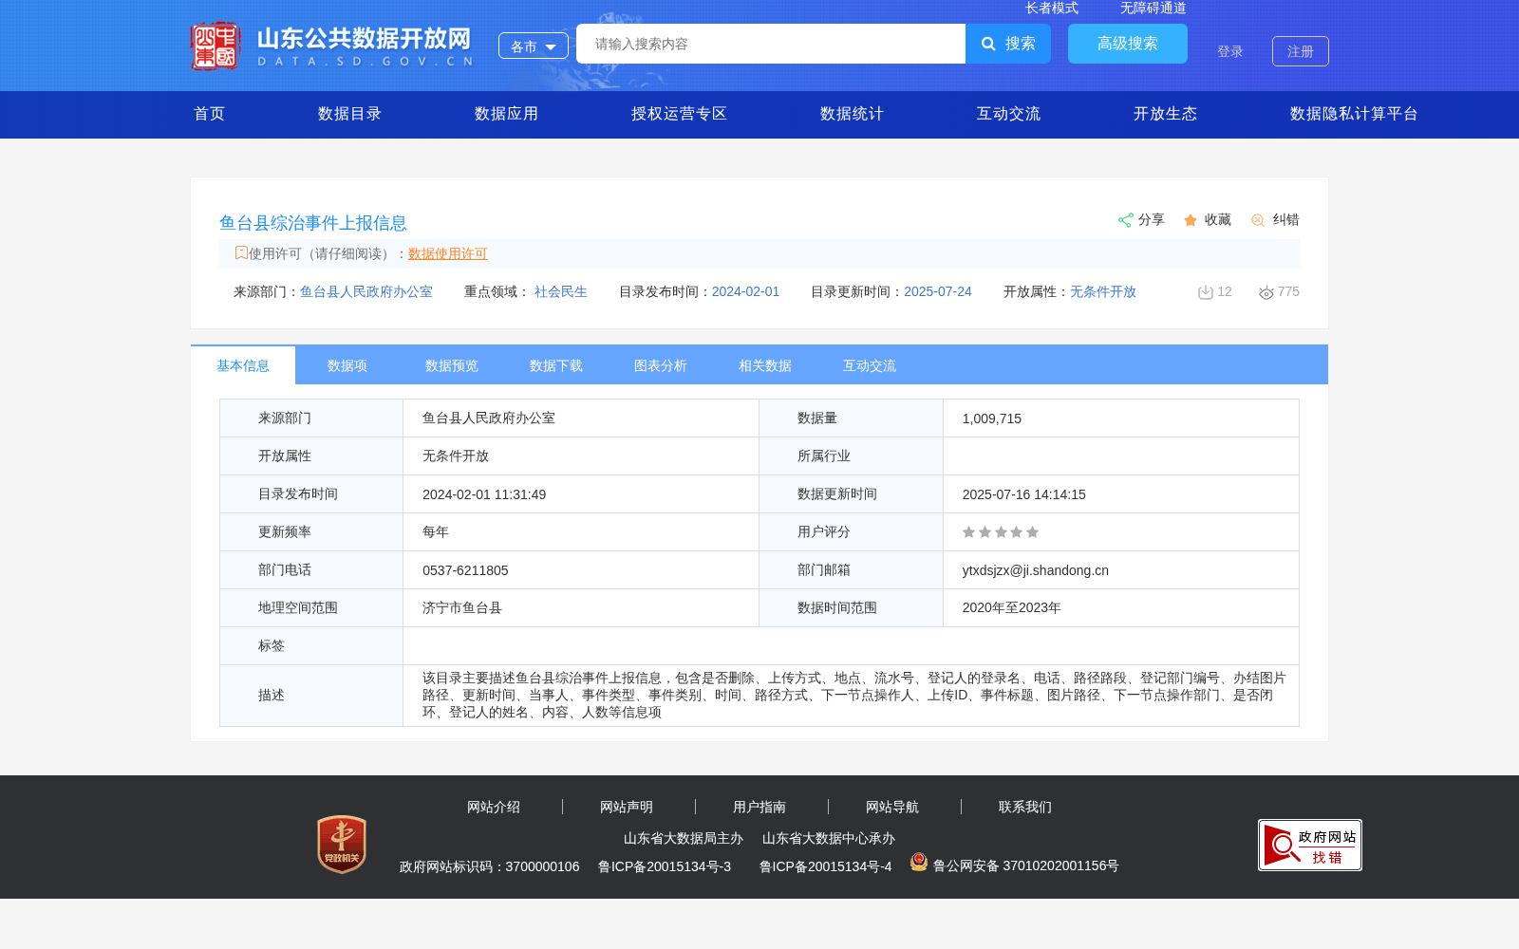Screen dimensions: 1519x949
Task: Click source department 鱼台县人民政府办公室 link
Action: click(366, 292)
